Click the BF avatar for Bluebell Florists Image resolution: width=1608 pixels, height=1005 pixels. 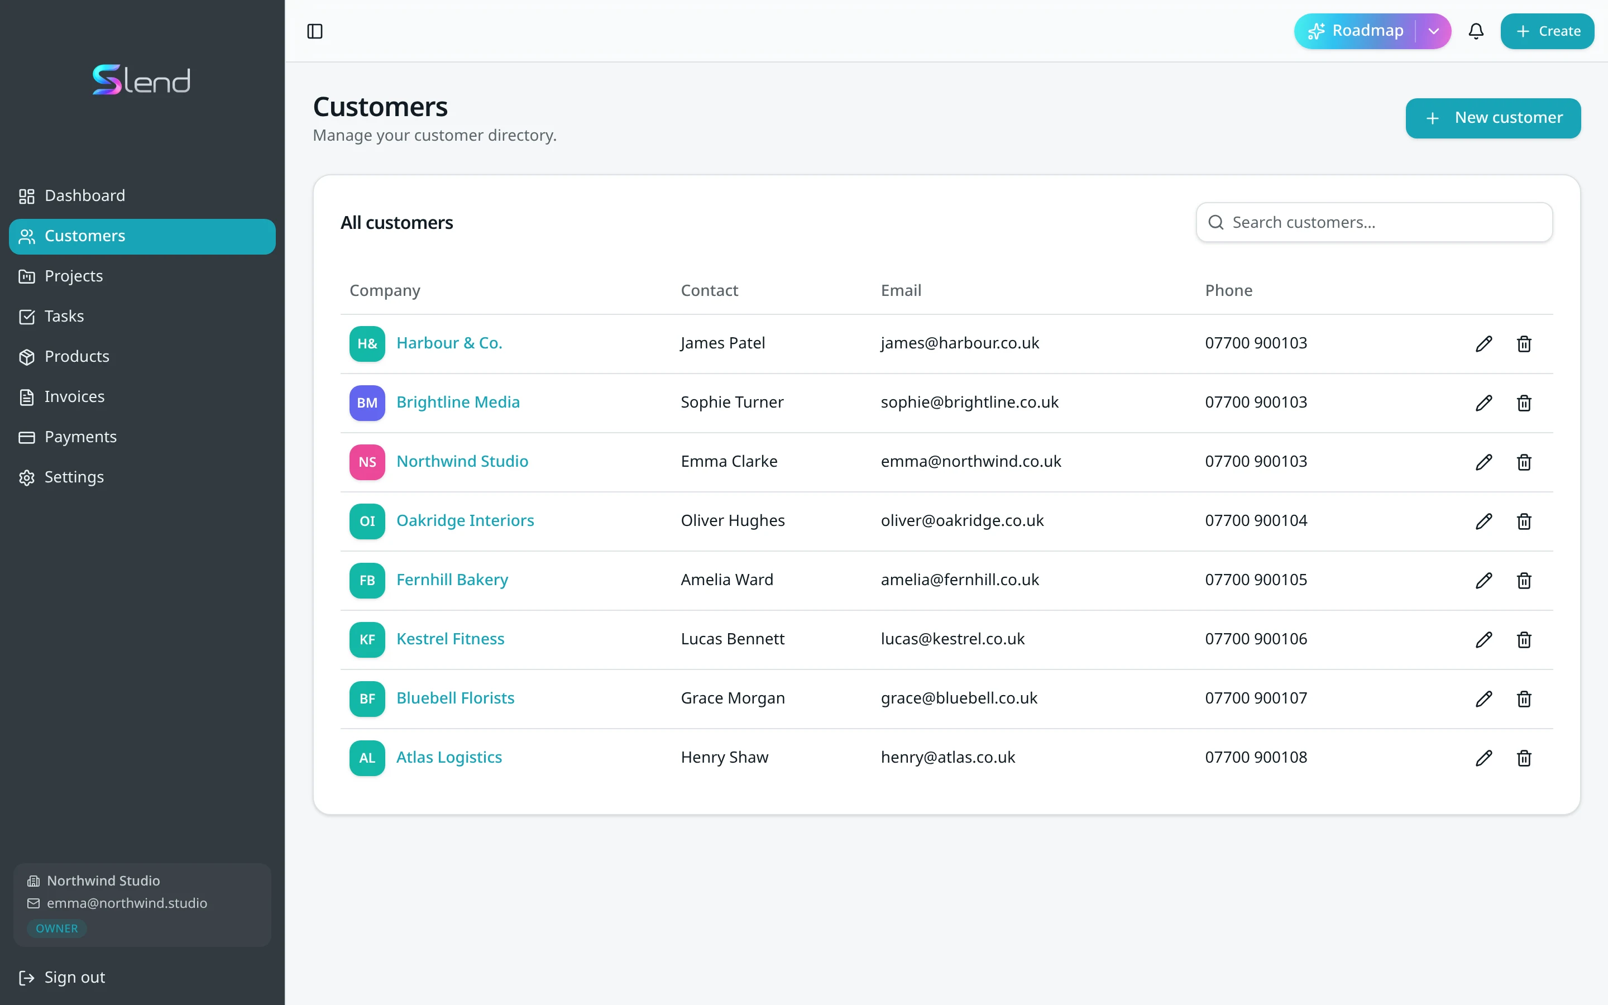367,698
